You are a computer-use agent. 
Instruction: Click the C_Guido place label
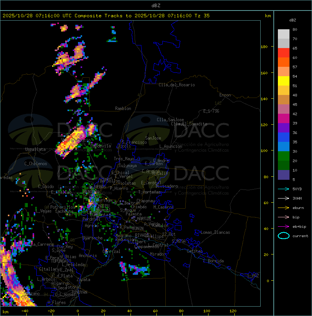coord(46,187)
